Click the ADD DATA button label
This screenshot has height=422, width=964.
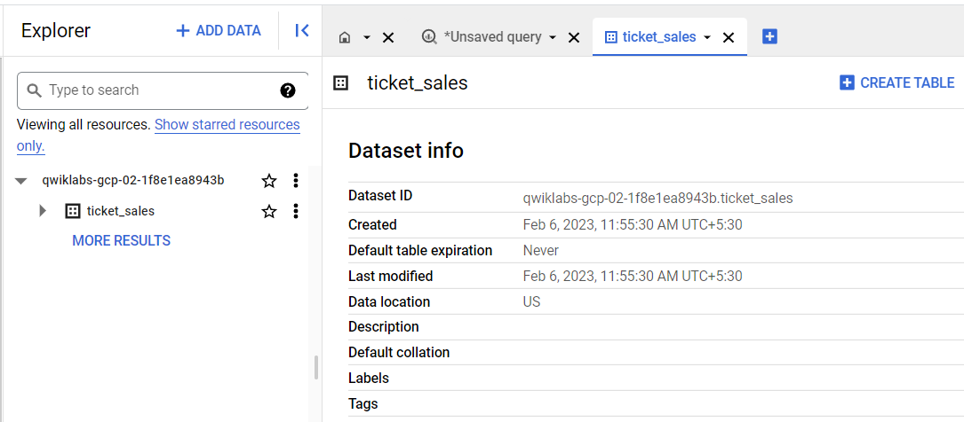point(228,31)
